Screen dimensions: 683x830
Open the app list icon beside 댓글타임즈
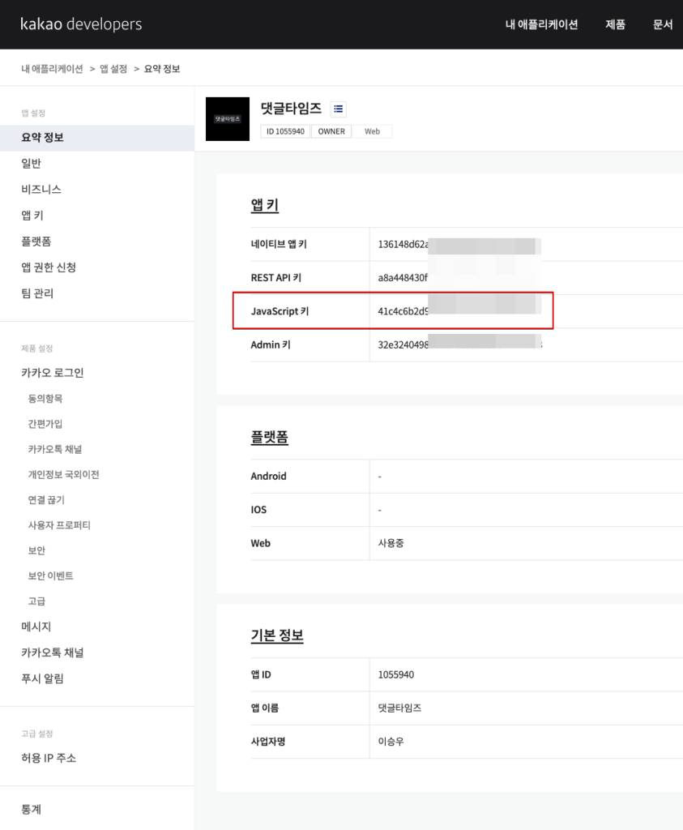point(339,109)
